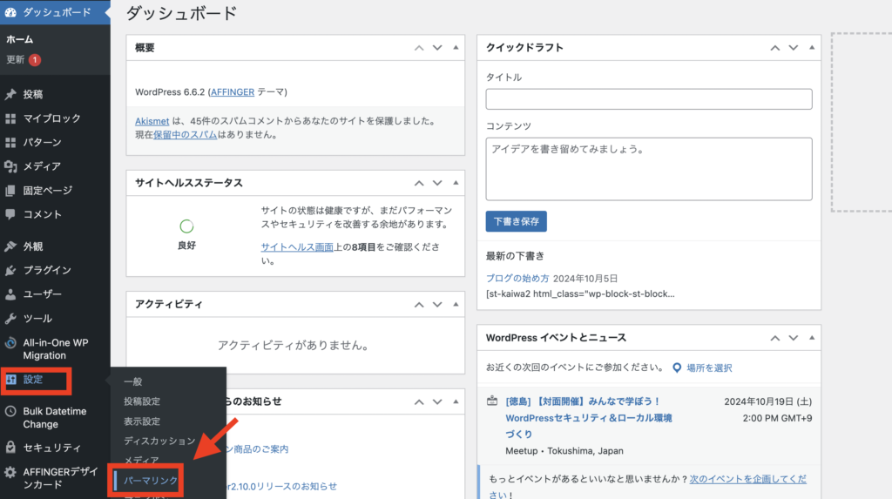Collapse the クイックドラフト panel

(x=812, y=48)
